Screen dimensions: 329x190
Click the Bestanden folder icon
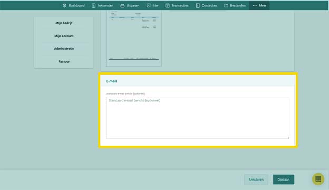coord(226,6)
